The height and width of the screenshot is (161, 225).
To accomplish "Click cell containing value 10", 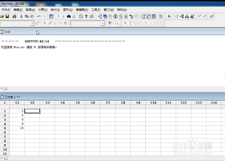I will 17,128.
